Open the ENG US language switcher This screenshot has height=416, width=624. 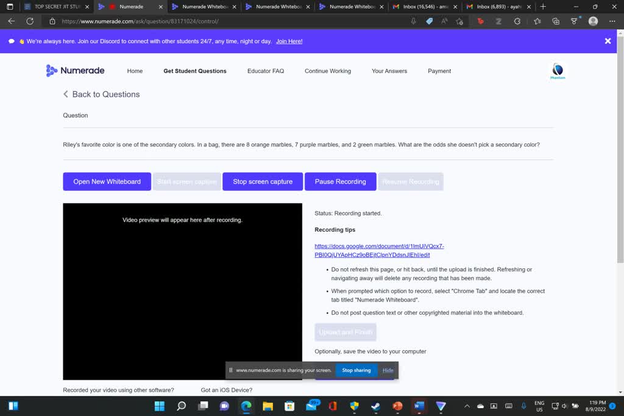click(539, 406)
